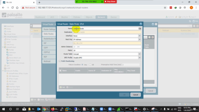The height and width of the screenshot is (112, 199).
Task: Click into the Destination input field
Action: coord(107,32)
